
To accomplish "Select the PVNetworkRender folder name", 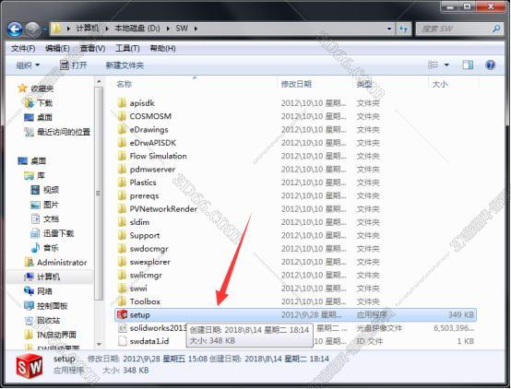I will (163, 209).
